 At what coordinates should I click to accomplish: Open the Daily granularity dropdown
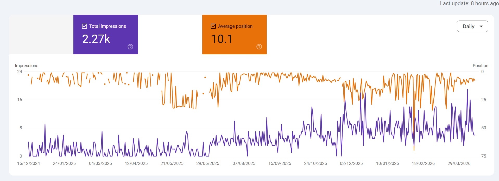[472, 26]
